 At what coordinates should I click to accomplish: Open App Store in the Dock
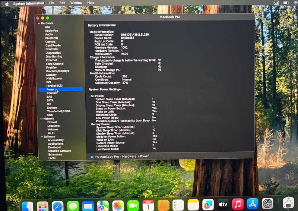pyautogui.click(x=252, y=203)
